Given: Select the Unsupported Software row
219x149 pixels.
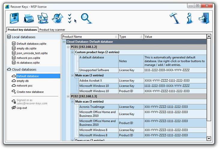Looking at the screenshot, I should click(143, 70).
